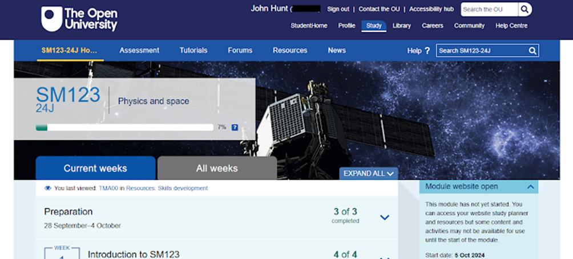The height and width of the screenshot is (259, 573).
Task: Click the John Hunt username text
Action: coord(269,9)
